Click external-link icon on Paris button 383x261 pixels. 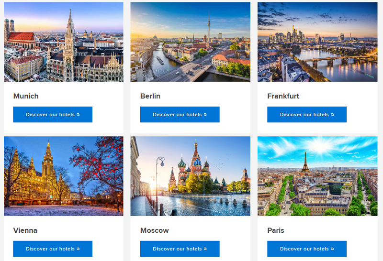[x=332, y=249]
